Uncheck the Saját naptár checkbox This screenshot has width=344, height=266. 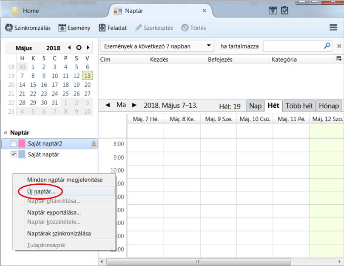13,154
